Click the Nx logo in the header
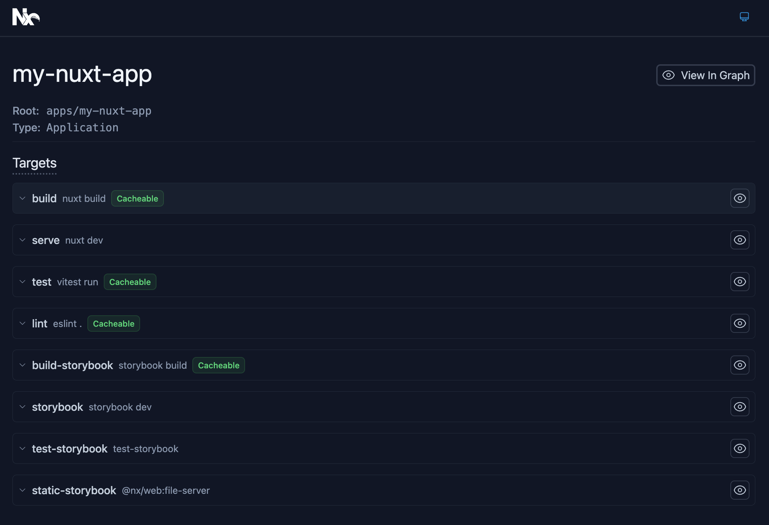The image size is (769, 525). (26, 17)
